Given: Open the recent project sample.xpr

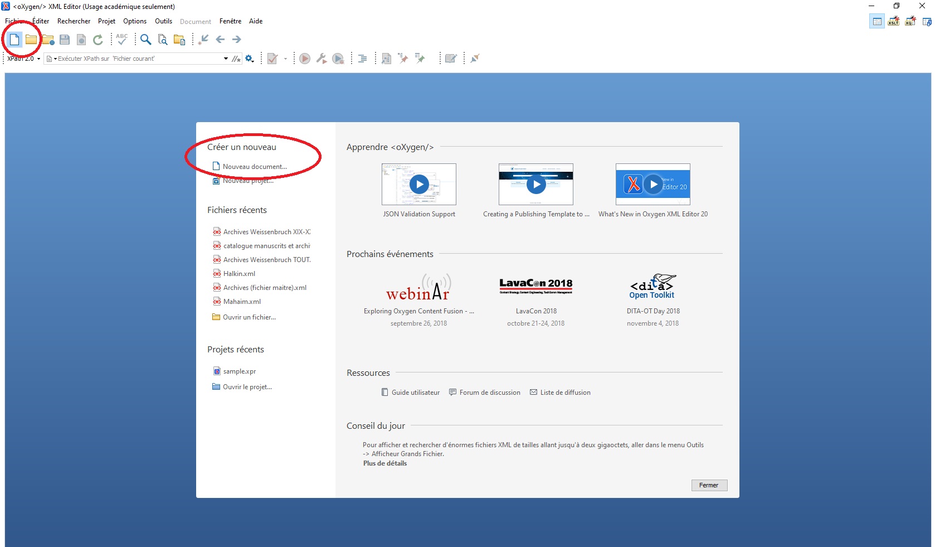Looking at the screenshot, I should [x=239, y=371].
